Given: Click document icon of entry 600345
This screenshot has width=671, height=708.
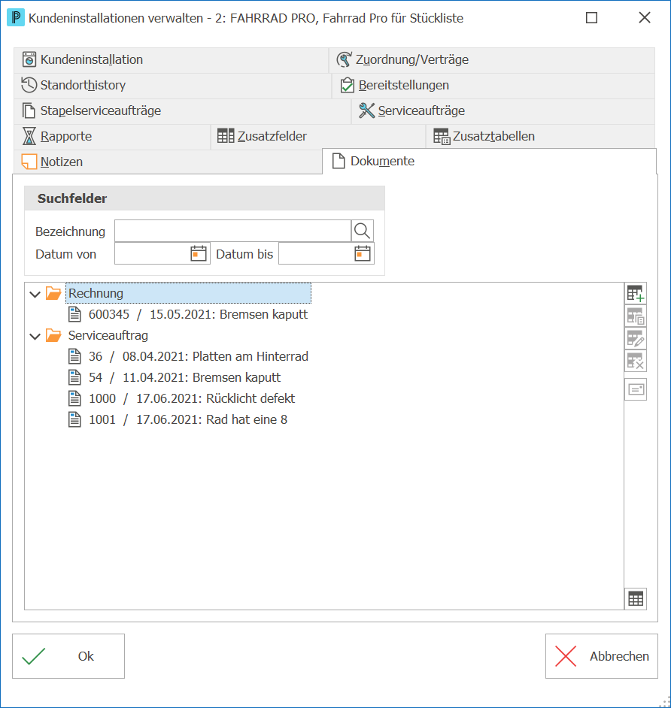Looking at the screenshot, I should point(74,314).
